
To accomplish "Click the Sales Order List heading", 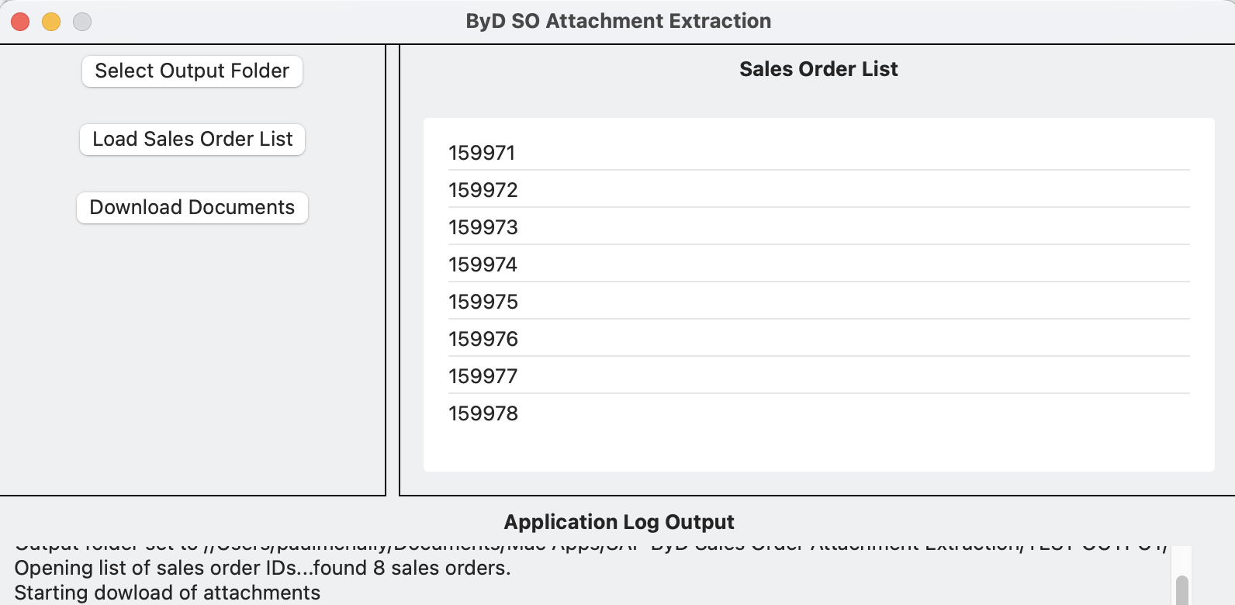I will [818, 69].
